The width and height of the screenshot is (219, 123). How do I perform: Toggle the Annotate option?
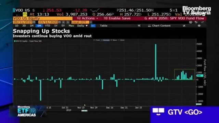[x=105, y=40]
